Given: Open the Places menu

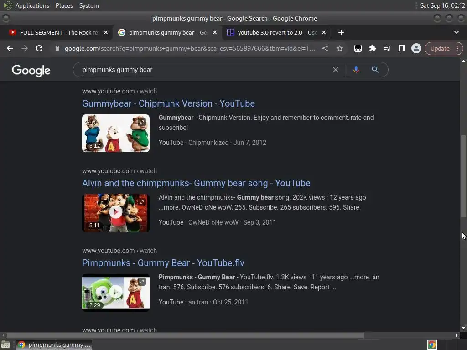Looking at the screenshot, I should click(x=64, y=5).
